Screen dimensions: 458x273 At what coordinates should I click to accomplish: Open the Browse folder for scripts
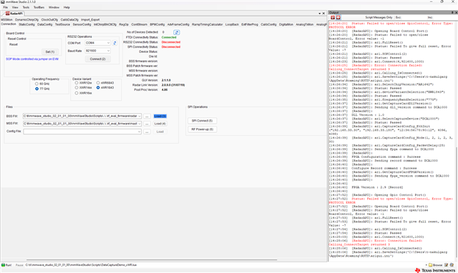(x=435, y=265)
